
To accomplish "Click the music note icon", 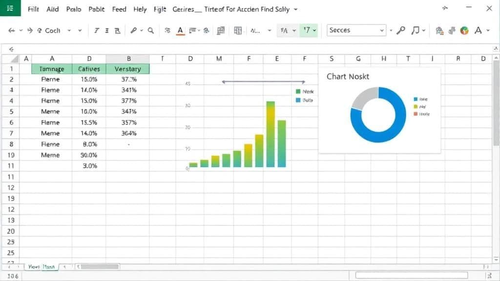I will click(415, 30).
